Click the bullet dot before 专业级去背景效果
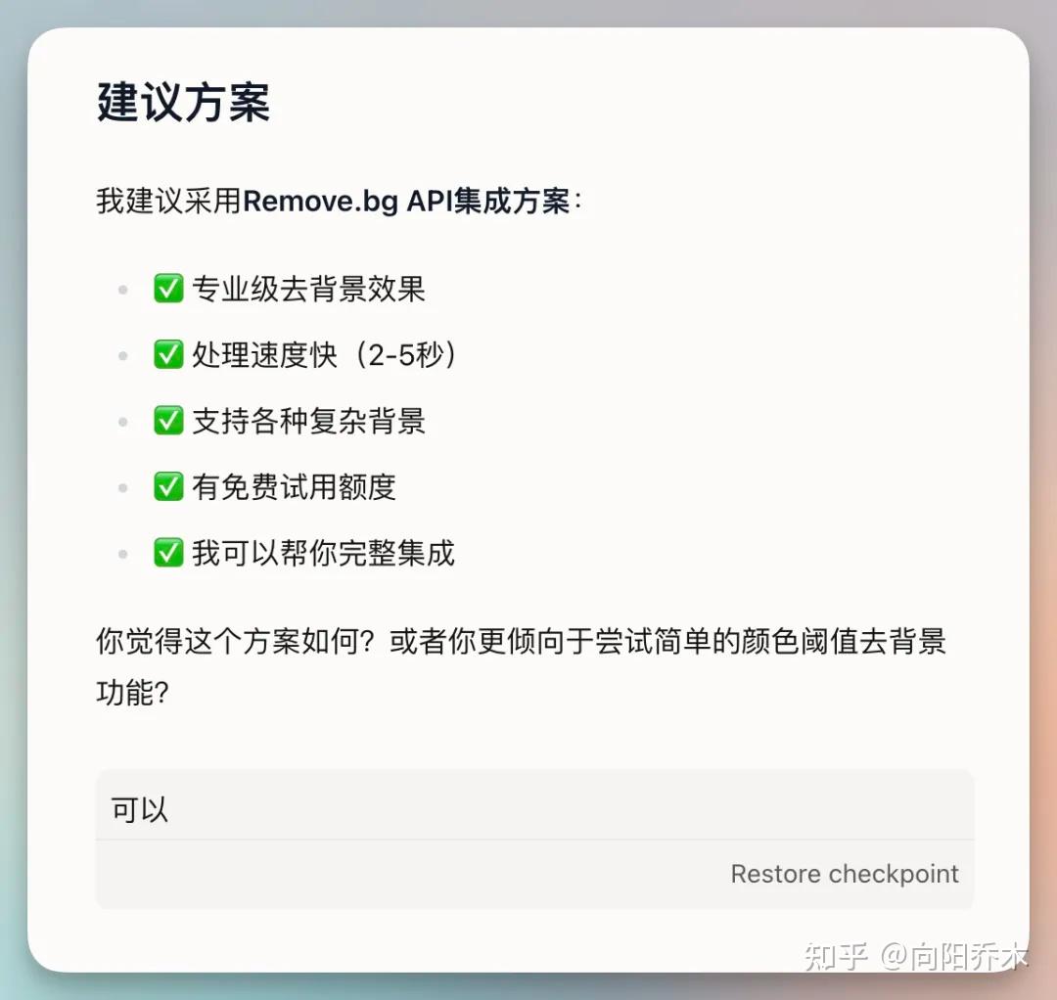 click(122, 289)
